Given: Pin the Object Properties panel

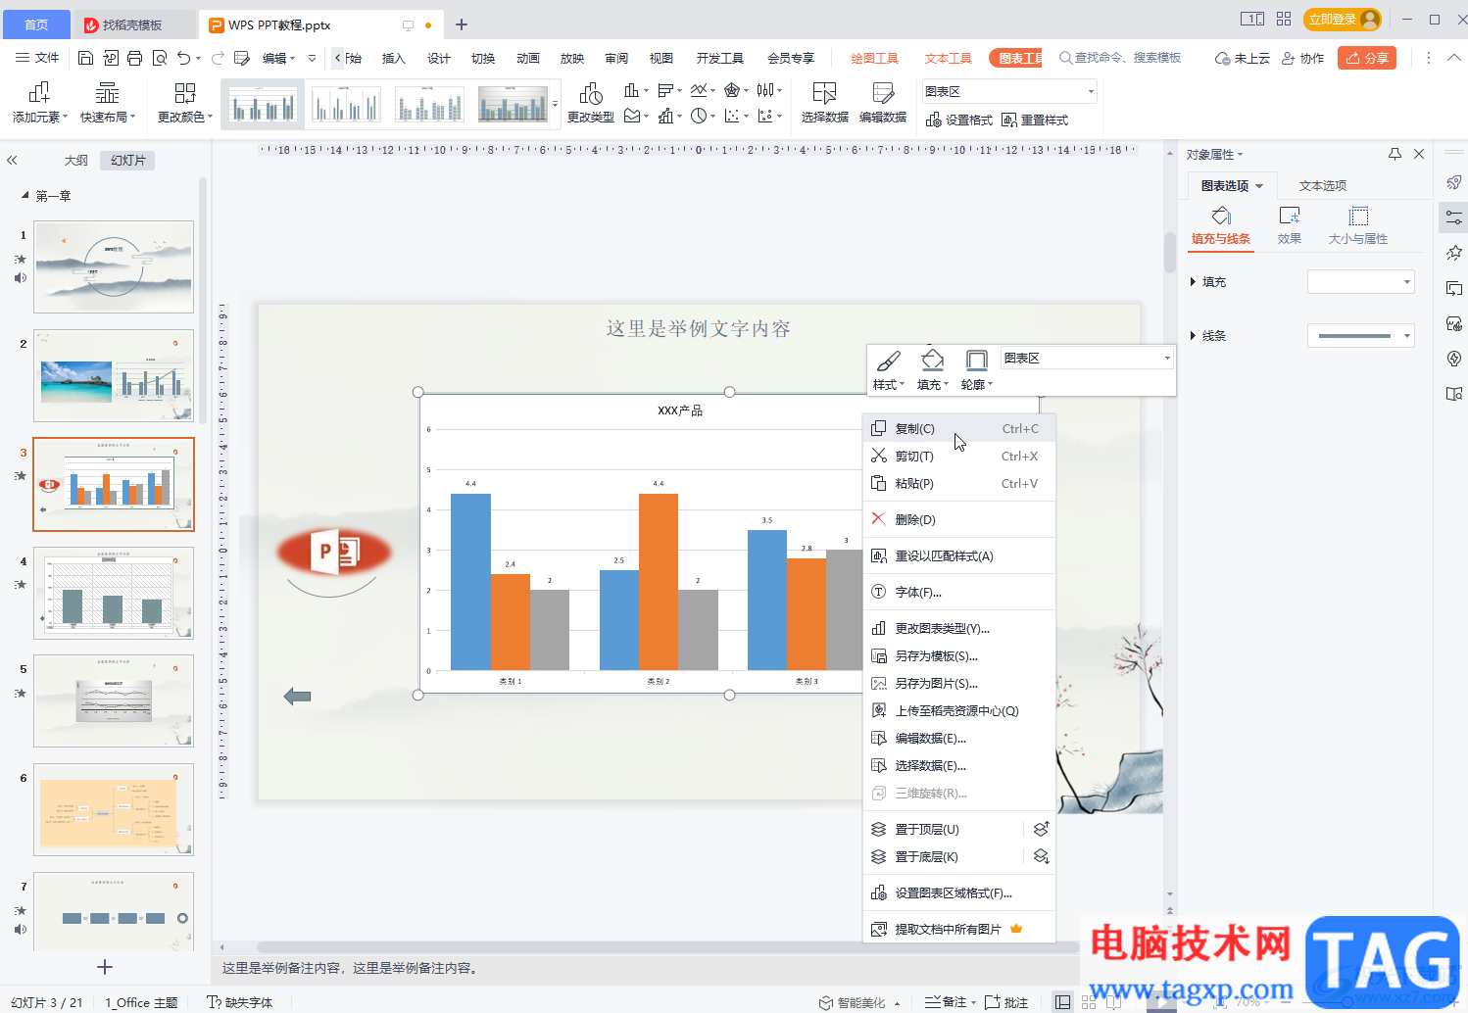Looking at the screenshot, I should tap(1395, 154).
